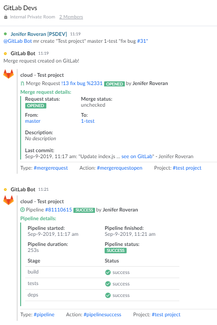Screen dimensions: 217x325
Task: Click the pipeline status icon before #81110615
Action: point(22,210)
